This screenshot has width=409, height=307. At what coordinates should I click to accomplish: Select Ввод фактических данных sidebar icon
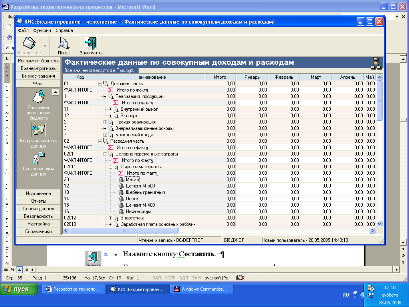click(x=38, y=130)
